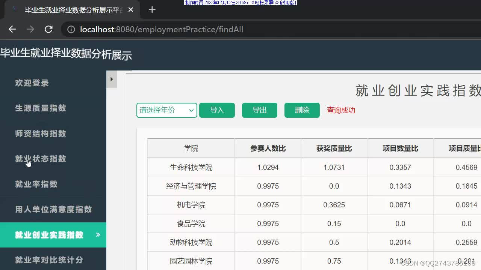481x270 pixels.
Task: Select the 动物科技学院 row name
Action: coord(191,242)
